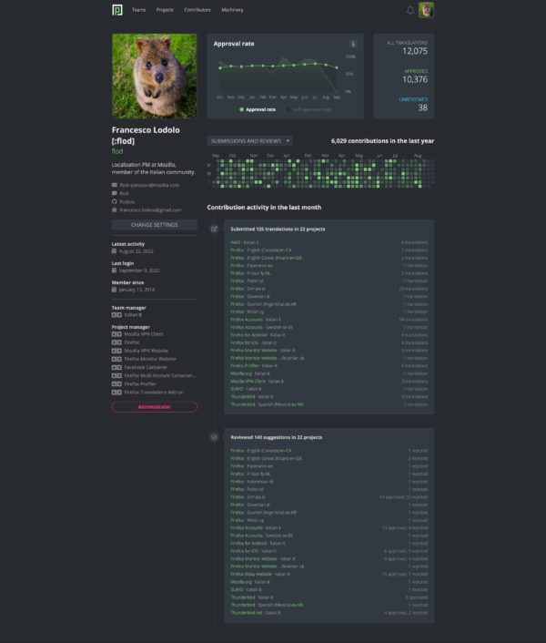546x643 pixels.
Task: Click heading "Reviewed 140 suggestions in 22 projects"
Action: (276, 437)
